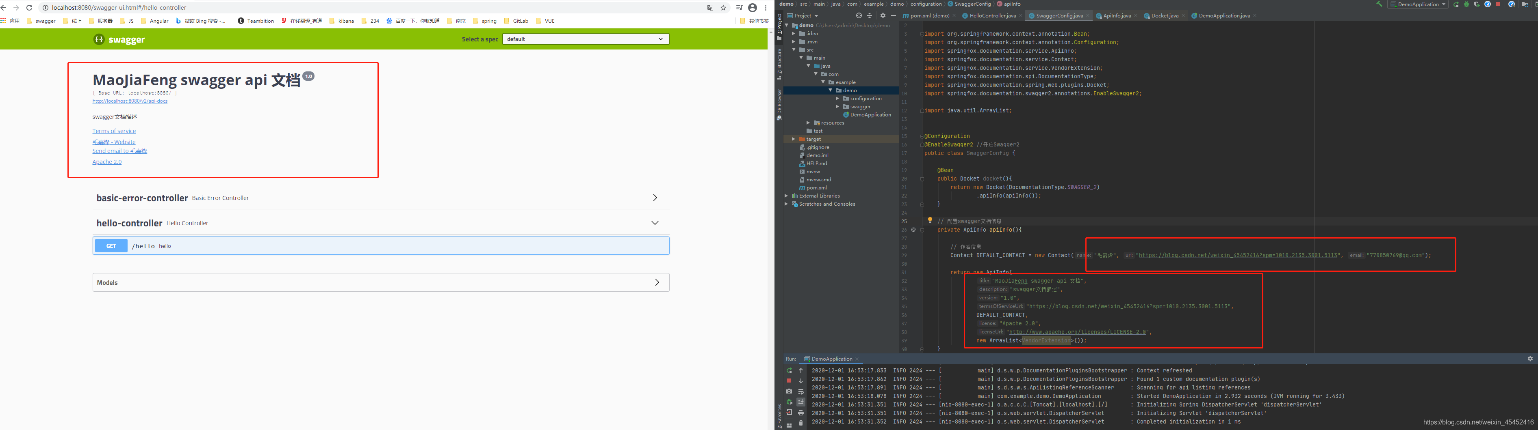Open the Chrome profile avatar
1538x430 pixels.
(x=752, y=8)
